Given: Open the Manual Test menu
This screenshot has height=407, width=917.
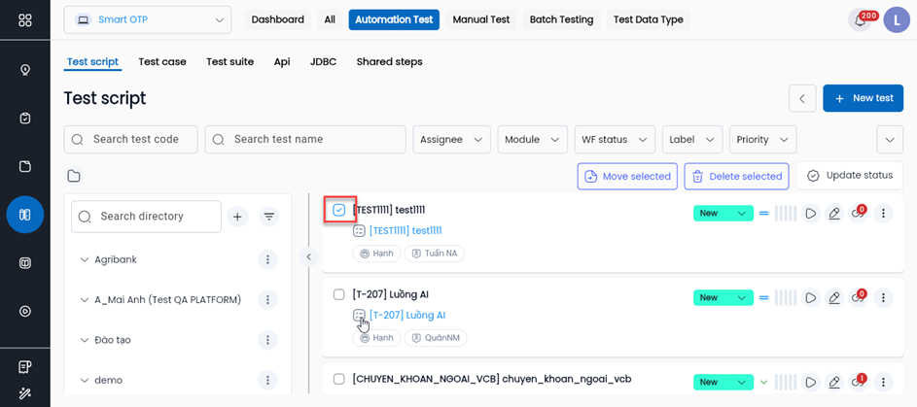Looking at the screenshot, I should [x=481, y=19].
